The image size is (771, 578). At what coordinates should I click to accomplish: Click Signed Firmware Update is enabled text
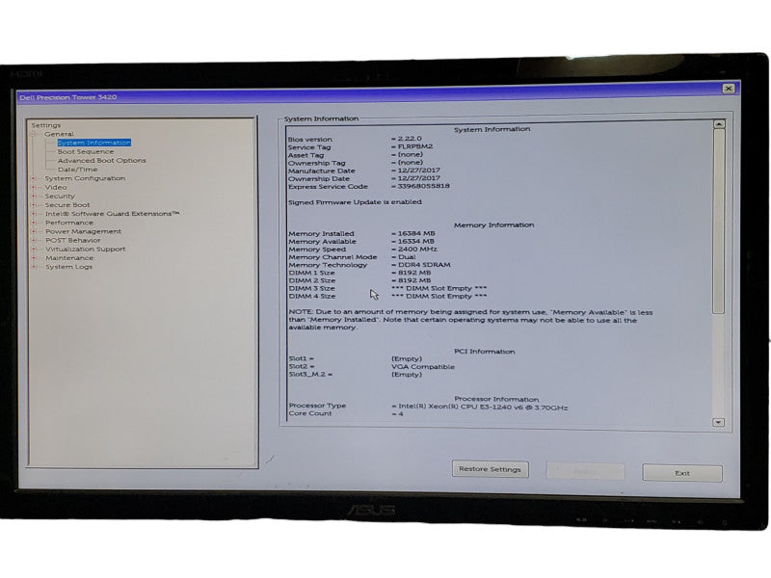(355, 202)
